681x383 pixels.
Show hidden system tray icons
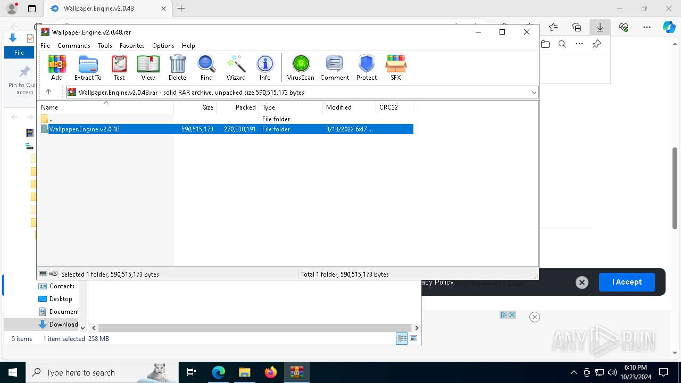(574, 372)
